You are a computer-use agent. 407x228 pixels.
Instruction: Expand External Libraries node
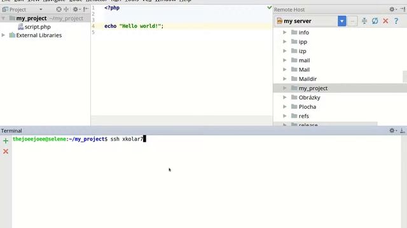click(x=3, y=35)
